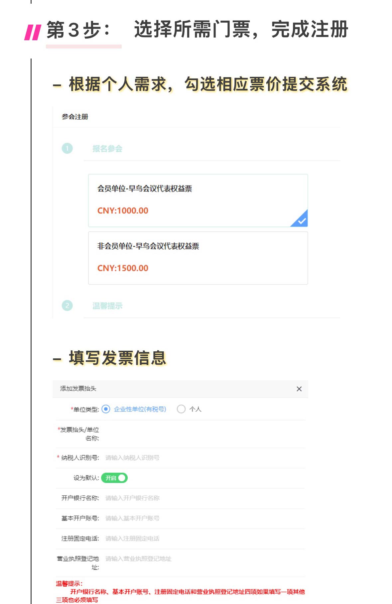This screenshot has width=392, height=604.
Task: Choose the 会员单位-早鸟会议代表权益票 ticket card
Action: [x=197, y=200]
